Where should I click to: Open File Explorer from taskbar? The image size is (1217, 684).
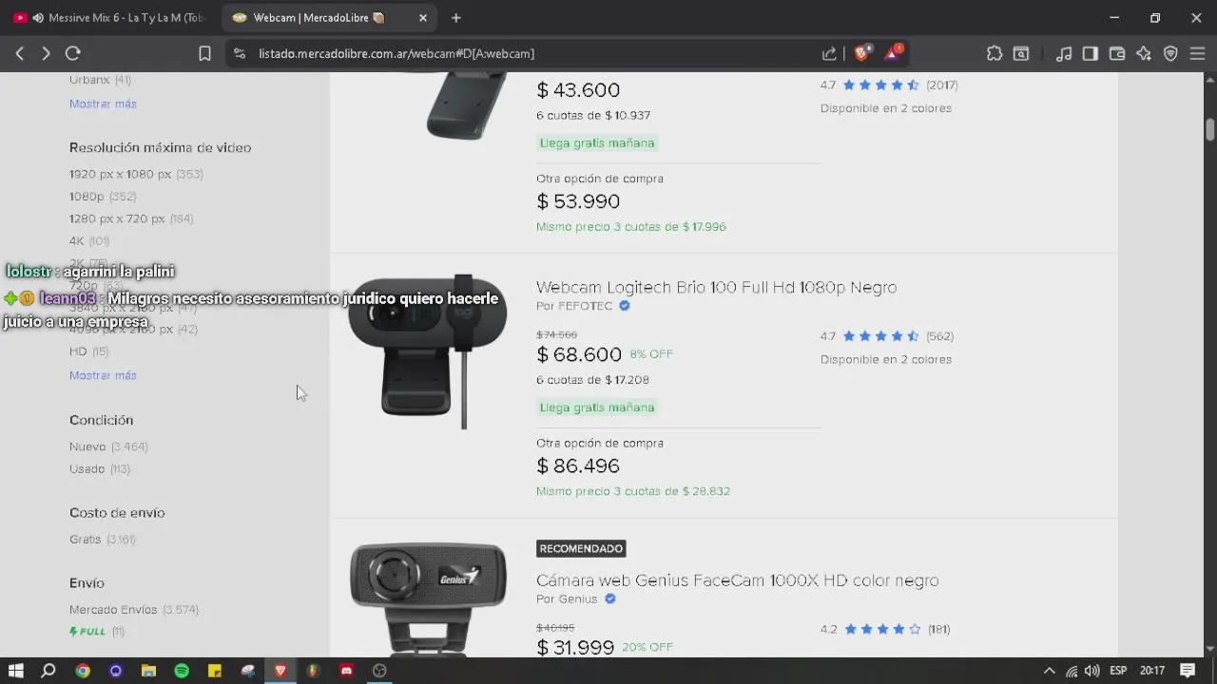tap(148, 671)
